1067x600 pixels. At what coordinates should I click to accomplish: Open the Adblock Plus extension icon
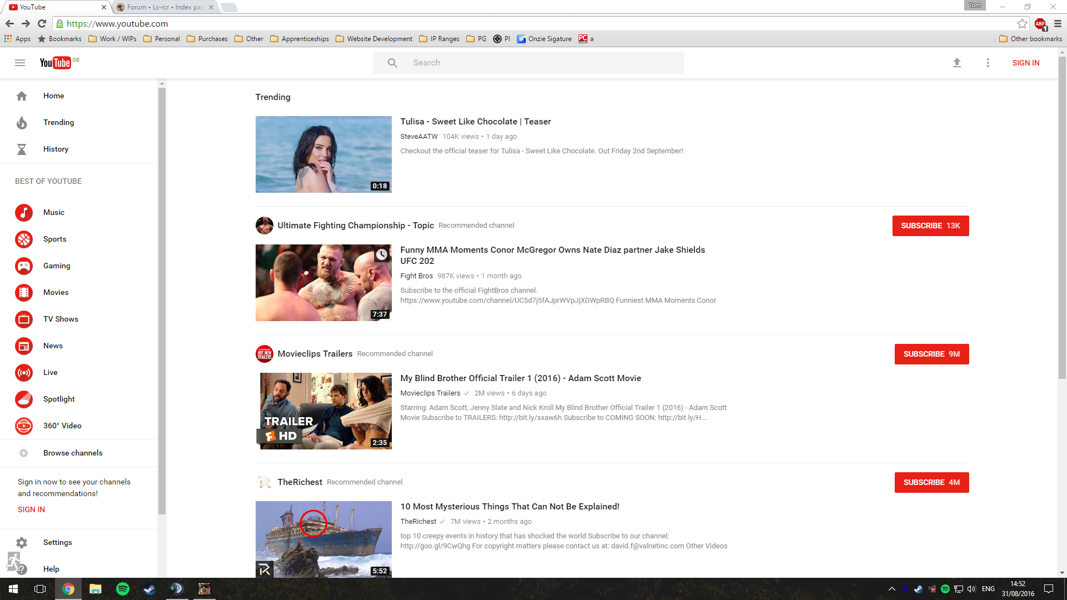pos(1040,24)
